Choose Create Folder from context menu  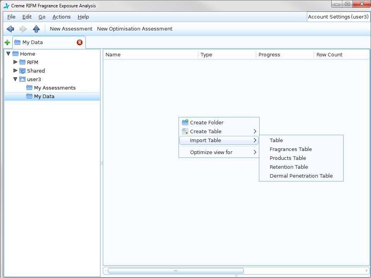tap(219, 122)
